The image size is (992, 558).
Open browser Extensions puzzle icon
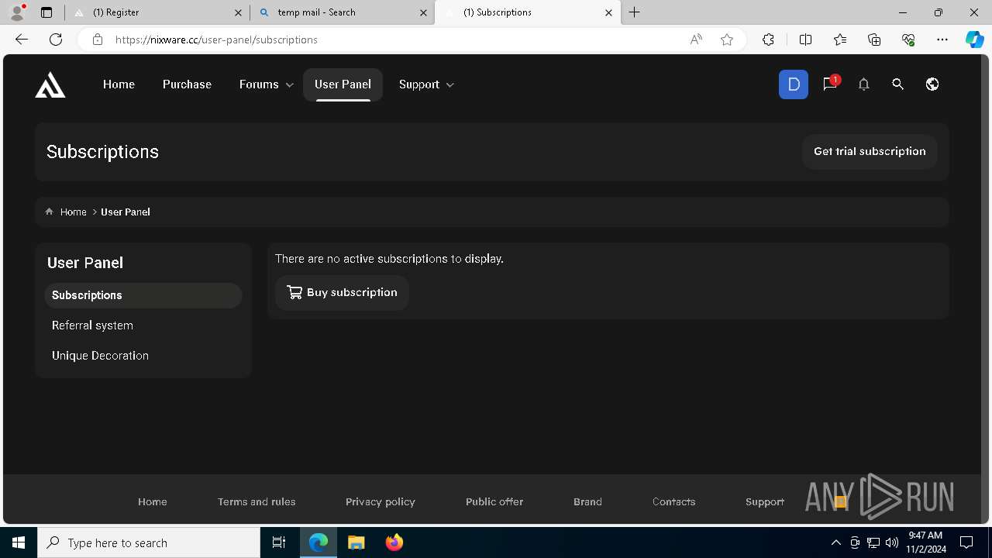pos(768,40)
